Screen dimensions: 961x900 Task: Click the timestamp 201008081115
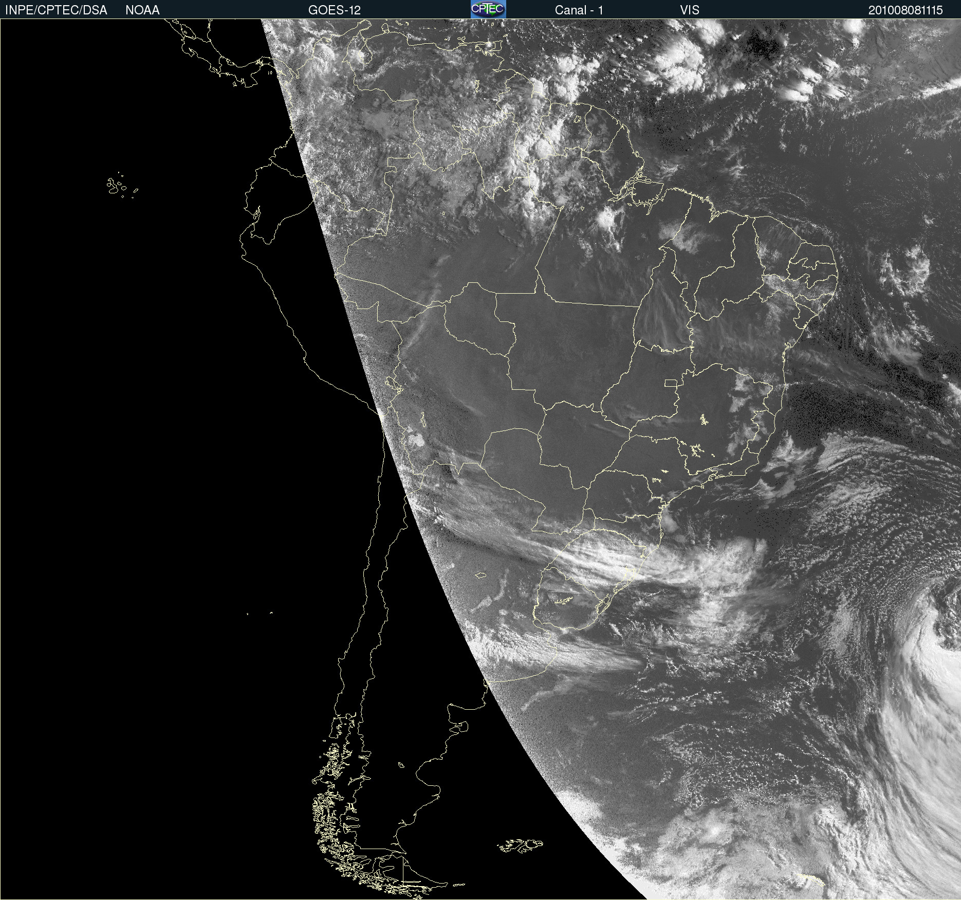pyautogui.click(x=905, y=10)
